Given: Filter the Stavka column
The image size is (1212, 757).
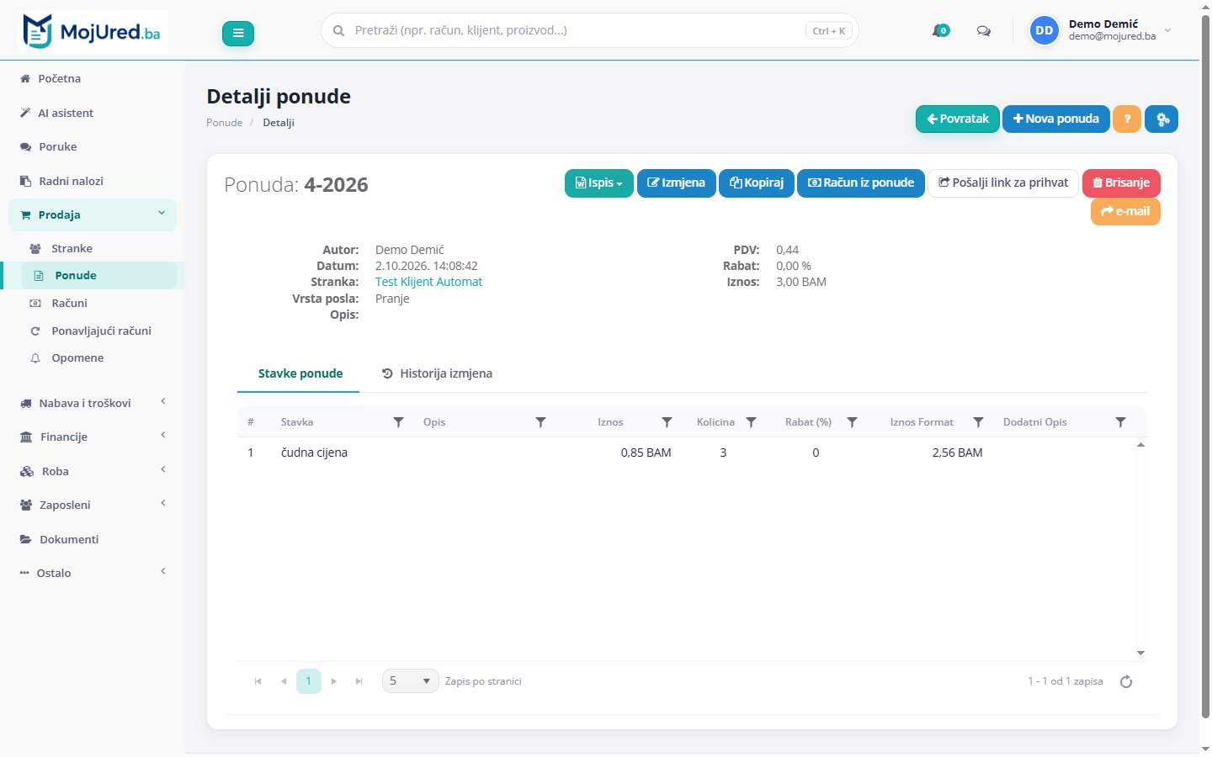Looking at the screenshot, I should [399, 422].
